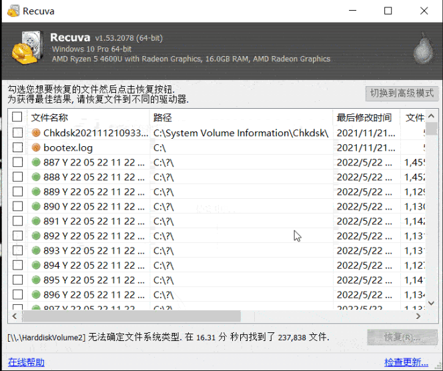Click the green status dot for file 887 Y
The image size is (443, 371).
pos(36,162)
